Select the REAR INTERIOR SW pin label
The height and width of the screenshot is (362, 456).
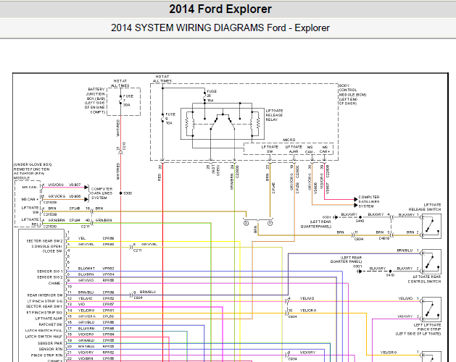point(45,295)
